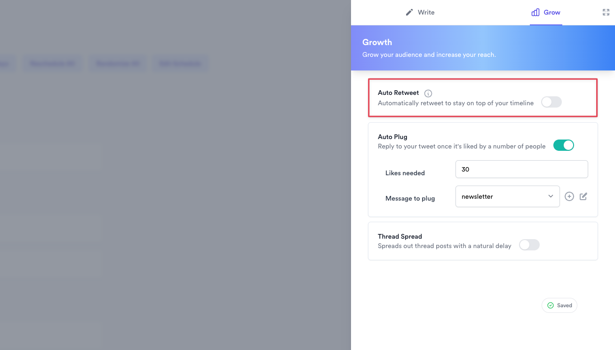Expand the panel with the fullscreen icon
The width and height of the screenshot is (615, 350).
coord(606,12)
